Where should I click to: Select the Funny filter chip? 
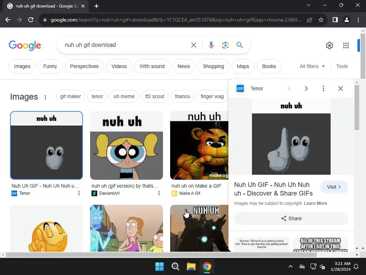click(50, 66)
